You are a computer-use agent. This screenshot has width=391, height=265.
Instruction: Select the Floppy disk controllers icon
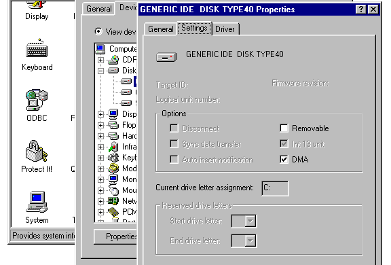[x=113, y=125]
